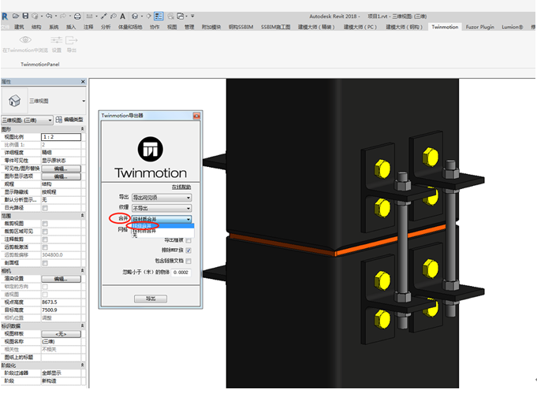Open the texture dropdown in exporter dialog
This screenshot has width=537, height=397.
(162, 208)
